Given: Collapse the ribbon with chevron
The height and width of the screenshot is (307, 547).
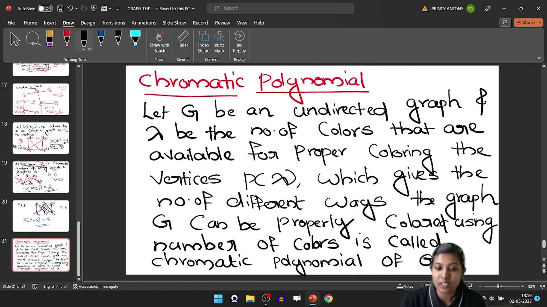Looking at the screenshot, I should (539, 58).
